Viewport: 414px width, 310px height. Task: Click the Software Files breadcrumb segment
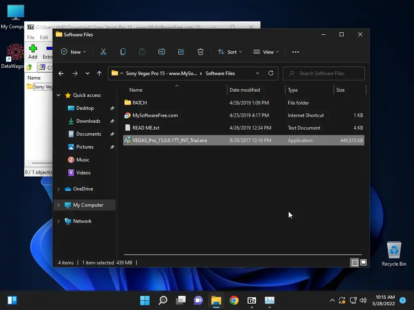click(220, 73)
